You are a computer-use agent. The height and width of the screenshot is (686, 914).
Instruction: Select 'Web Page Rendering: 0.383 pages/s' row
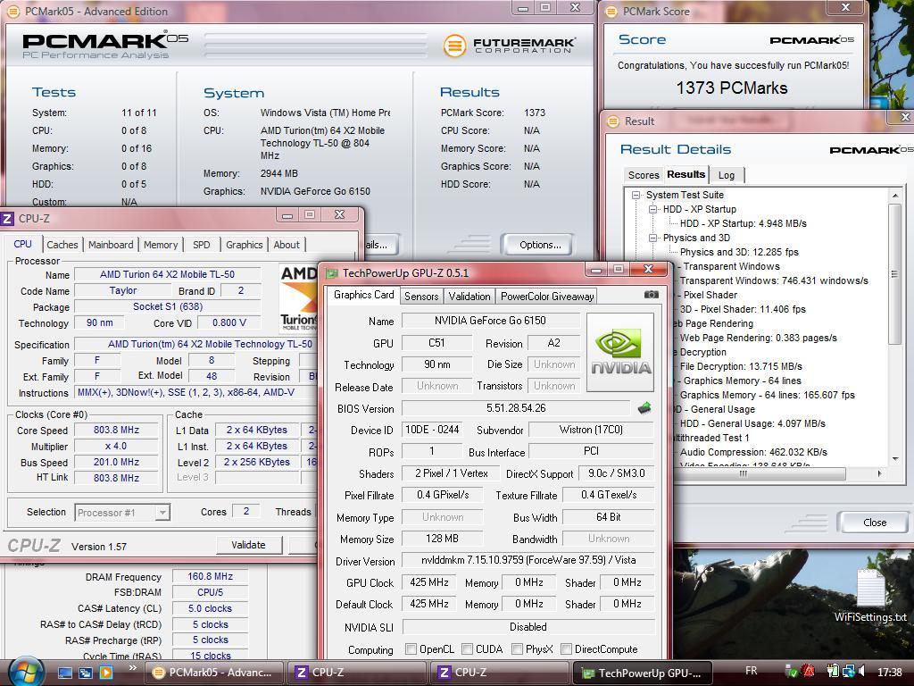click(x=758, y=338)
